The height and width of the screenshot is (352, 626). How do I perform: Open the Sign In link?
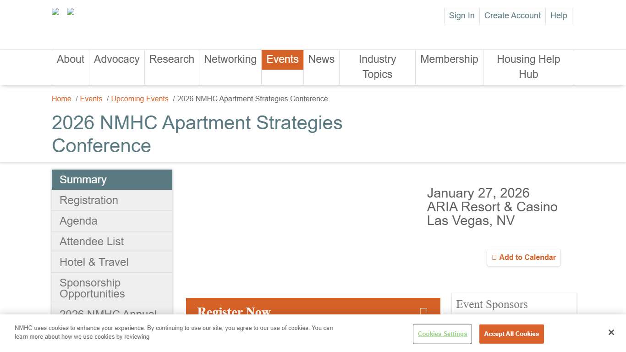(461, 16)
